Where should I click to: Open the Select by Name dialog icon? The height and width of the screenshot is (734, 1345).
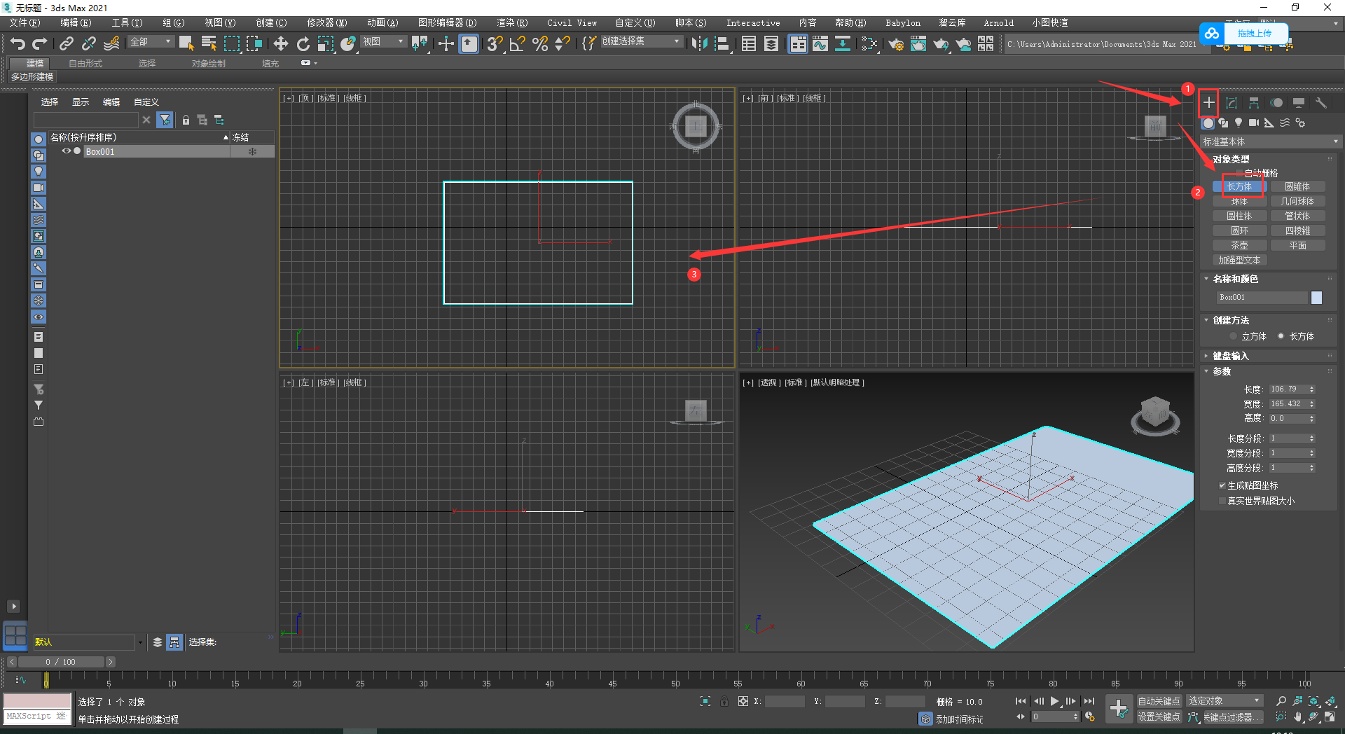[x=209, y=44]
